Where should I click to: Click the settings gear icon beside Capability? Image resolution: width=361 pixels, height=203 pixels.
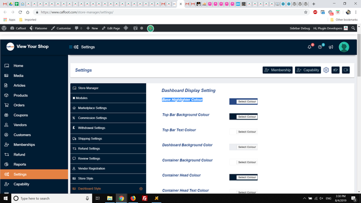click(326, 70)
